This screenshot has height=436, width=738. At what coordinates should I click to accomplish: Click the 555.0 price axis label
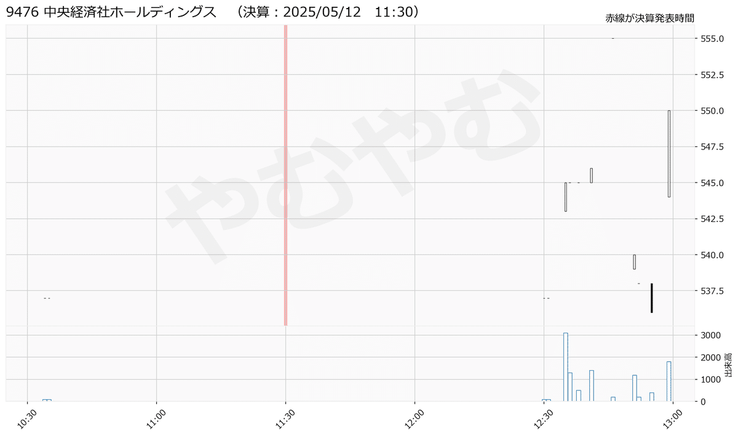712,39
